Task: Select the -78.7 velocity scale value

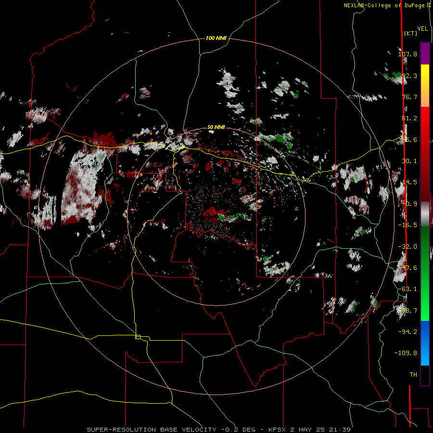Action: (408, 311)
